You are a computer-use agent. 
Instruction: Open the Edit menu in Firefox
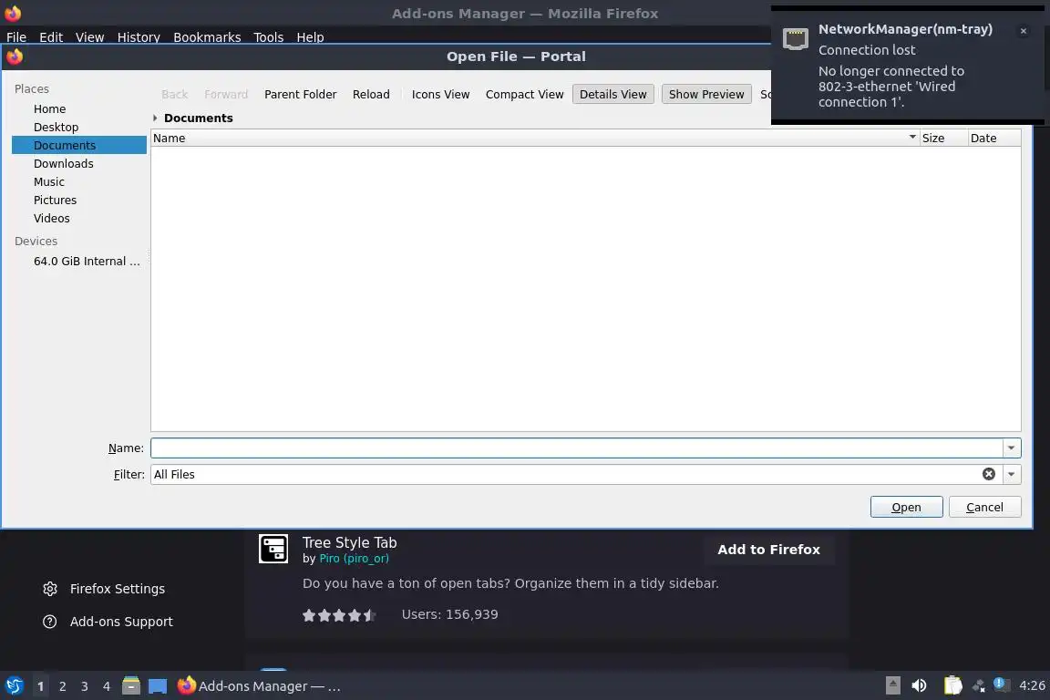click(51, 36)
